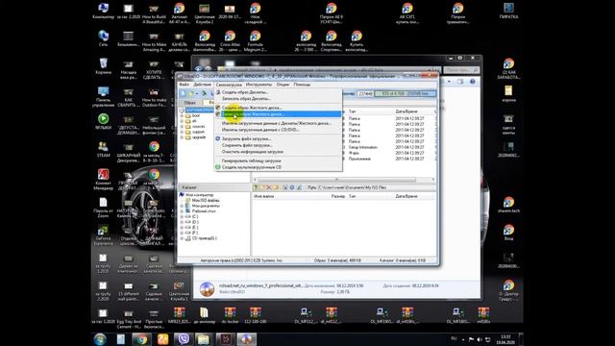This screenshot has width=615, height=346.
Task: Click the catalog Up folder icon
Action: 256,187
